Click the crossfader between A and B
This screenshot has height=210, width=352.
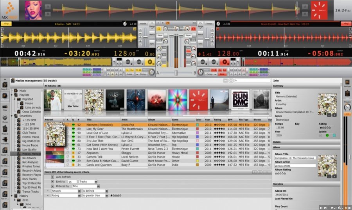176,73
